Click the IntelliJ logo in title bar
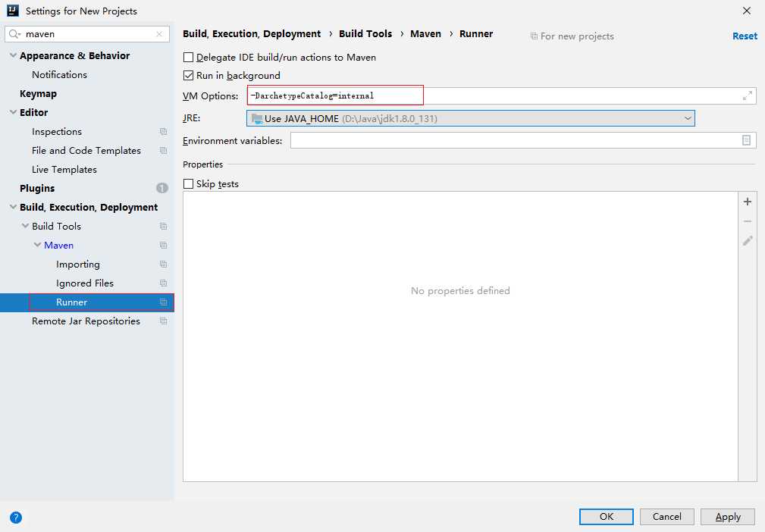This screenshot has height=532, width=765. [13, 11]
